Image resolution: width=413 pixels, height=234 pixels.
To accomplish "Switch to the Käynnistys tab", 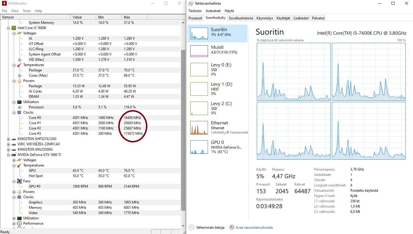I will 264,18.
